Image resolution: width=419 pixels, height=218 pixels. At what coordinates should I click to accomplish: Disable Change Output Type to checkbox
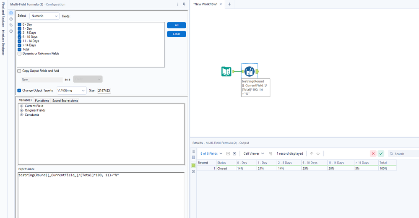pyautogui.click(x=19, y=91)
